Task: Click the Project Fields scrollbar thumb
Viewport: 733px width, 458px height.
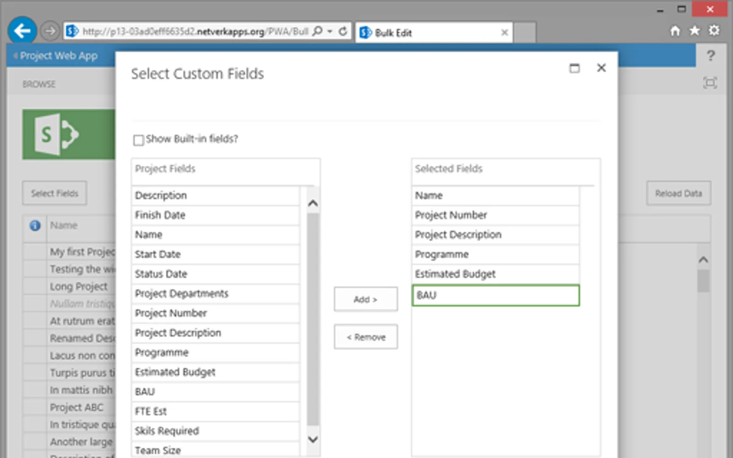Action: (313, 319)
